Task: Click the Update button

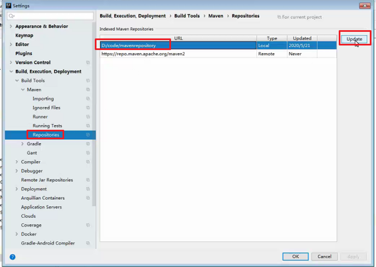Action: [x=354, y=39]
